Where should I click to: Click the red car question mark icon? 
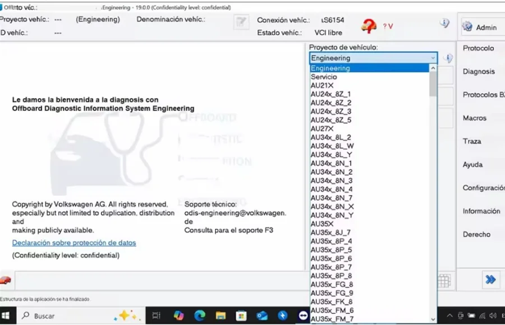pos(369,26)
